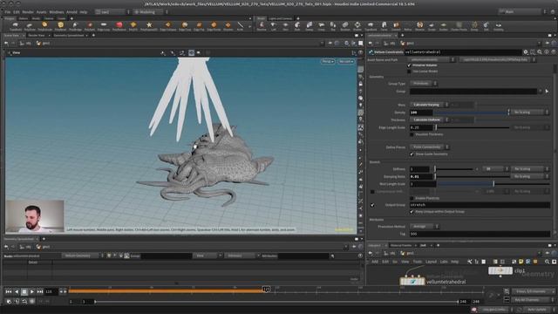
Task: Click the play forward button
Action: point(32,291)
